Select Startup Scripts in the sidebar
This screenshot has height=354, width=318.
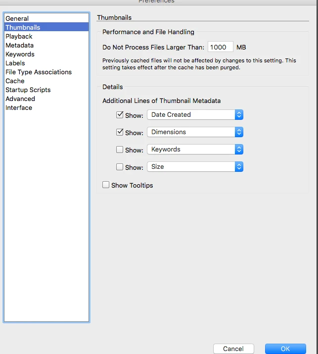tap(28, 90)
